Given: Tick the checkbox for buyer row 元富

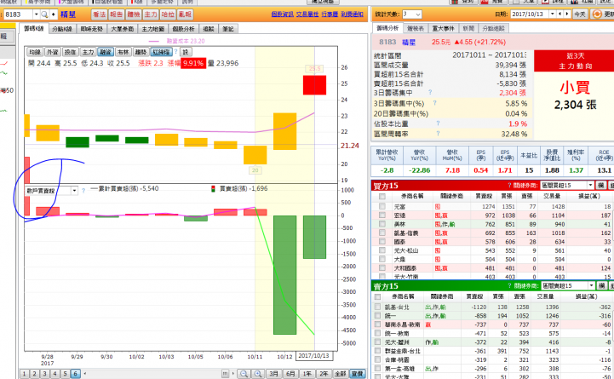Looking at the screenshot, I should pos(382,206).
